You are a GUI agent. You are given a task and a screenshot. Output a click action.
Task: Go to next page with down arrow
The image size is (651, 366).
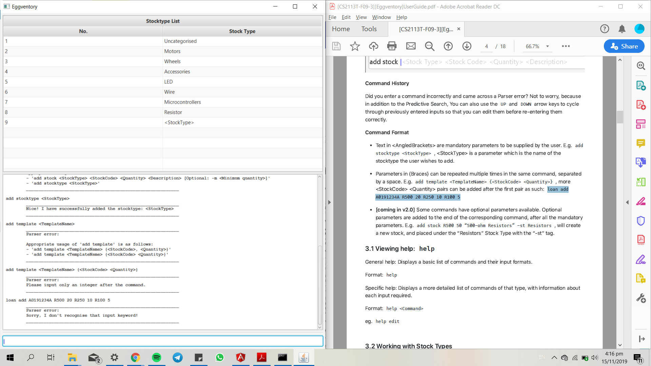tap(467, 46)
